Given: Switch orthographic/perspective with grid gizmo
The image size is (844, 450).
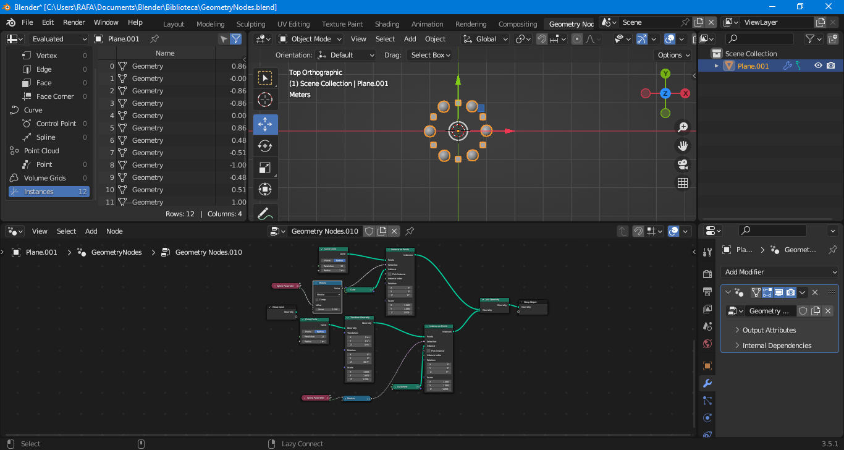Looking at the screenshot, I should [x=683, y=183].
